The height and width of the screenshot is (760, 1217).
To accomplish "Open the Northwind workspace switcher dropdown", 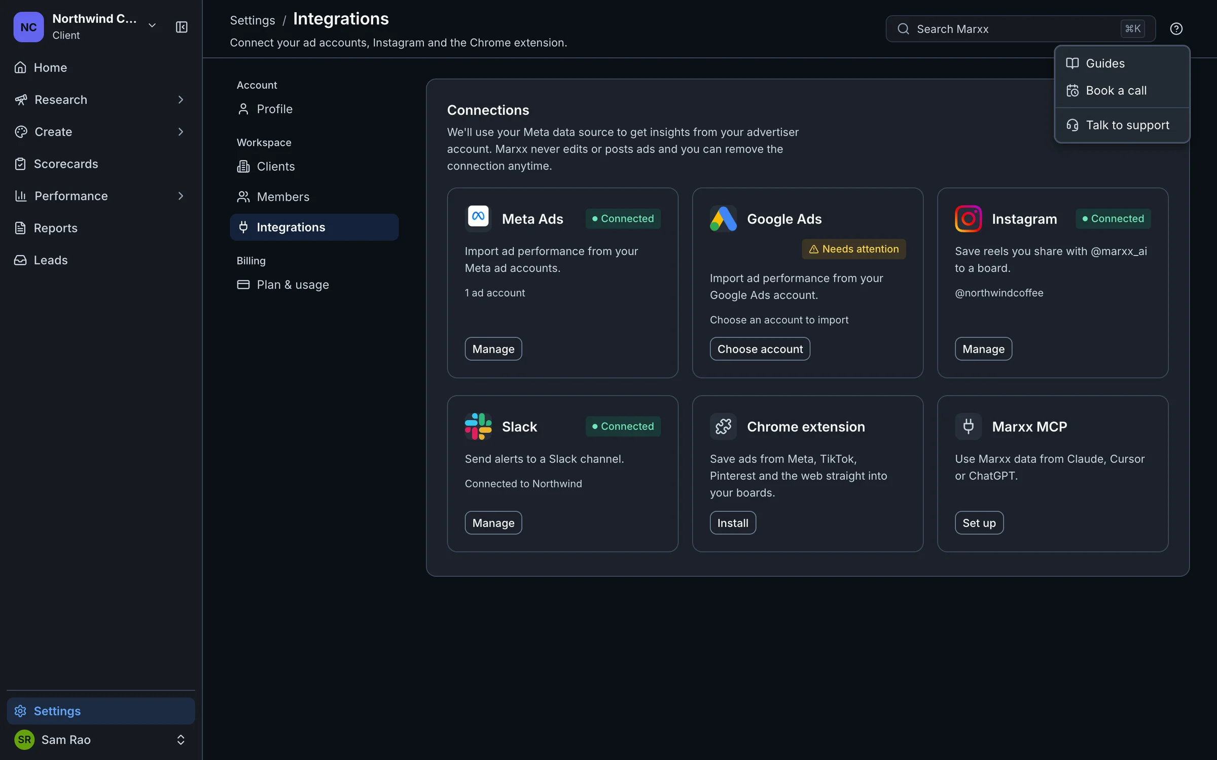I will pyautogui.click(x=152, y=25).
